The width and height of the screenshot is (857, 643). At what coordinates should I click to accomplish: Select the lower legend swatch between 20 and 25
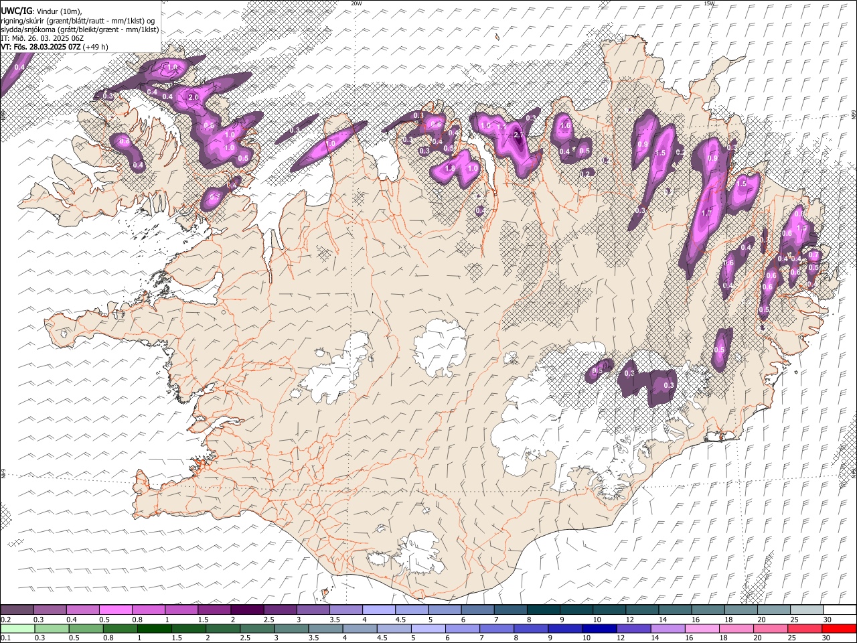pyautogui.click(x=770, y=628)
